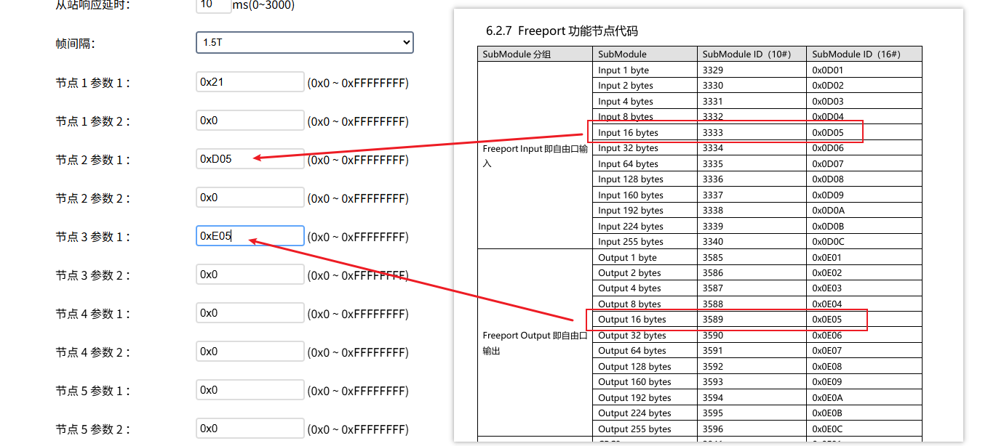Select the 节点 4 参数 2 input field
Viewport: 988px width, 446px height.
click(250, 352)
